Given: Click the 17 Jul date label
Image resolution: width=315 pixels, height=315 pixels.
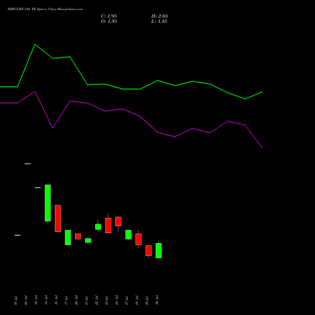Looking at the screenshot, I should click(x=66, y=300).
